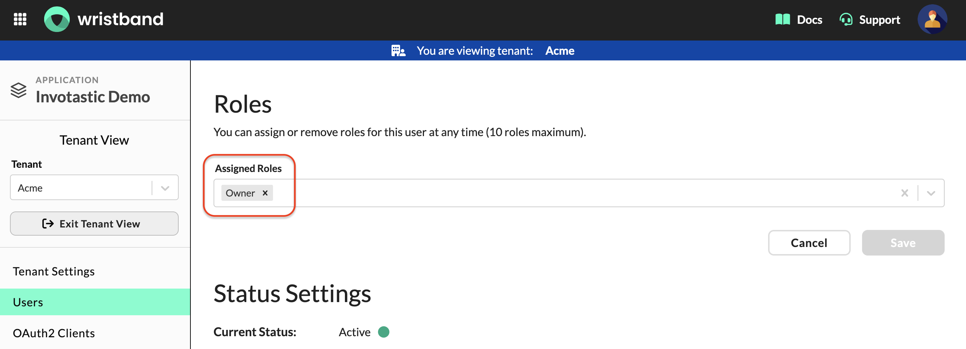The width and height of the screenshot is (966, 349).
Task: Open the Acme tenant combo box
Action: pyautogui.click(x=94, y=188)
